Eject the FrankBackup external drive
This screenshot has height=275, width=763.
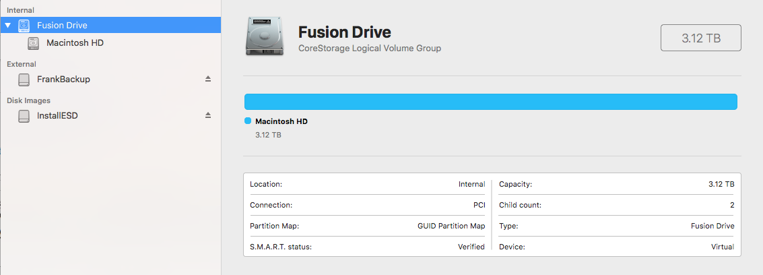click(x=208, y=80)
